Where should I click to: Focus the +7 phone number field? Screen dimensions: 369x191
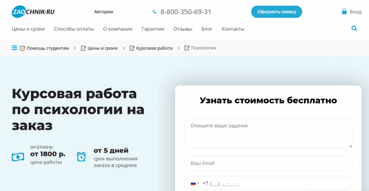268,183
